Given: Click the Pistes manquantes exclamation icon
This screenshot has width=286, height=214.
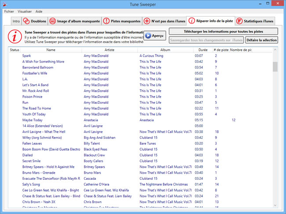Looking at the screenshot, I should click(x=106, y=21).
